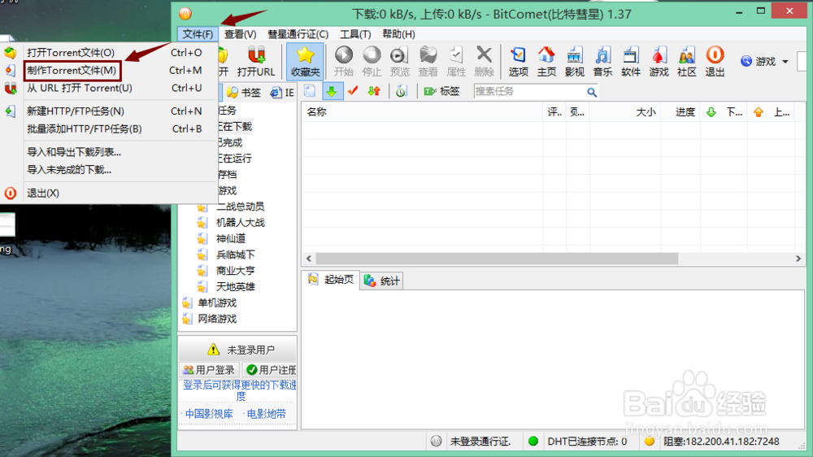Click the red checkmark filter icon
Viewport: 813px width, 457px height.
[353, 92]
